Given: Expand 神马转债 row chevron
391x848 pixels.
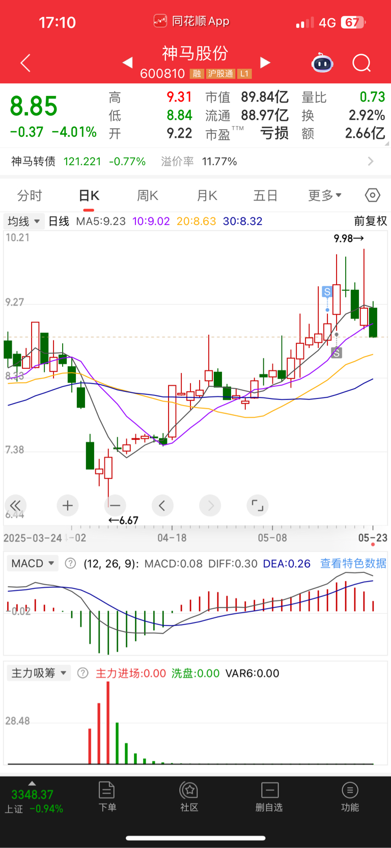Looking at the screenshot, I should 371,161.
